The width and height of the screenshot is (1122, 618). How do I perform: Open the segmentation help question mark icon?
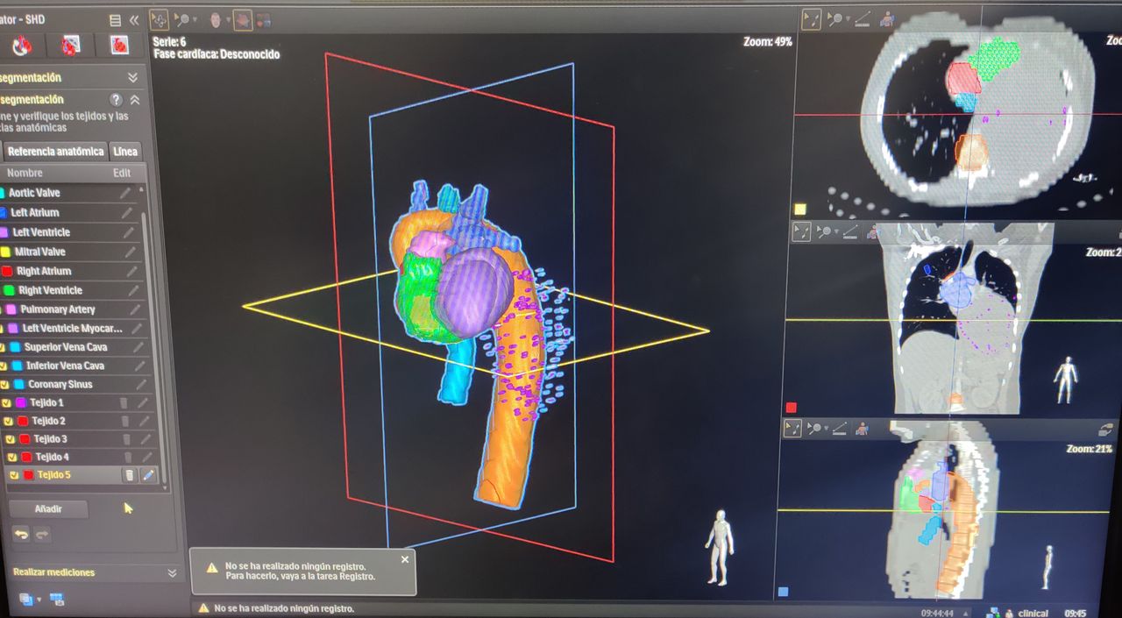click(116, 100)
